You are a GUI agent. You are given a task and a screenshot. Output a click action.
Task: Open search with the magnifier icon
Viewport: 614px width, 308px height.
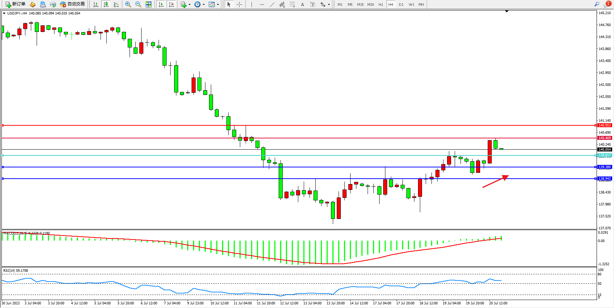click(597, 4)
